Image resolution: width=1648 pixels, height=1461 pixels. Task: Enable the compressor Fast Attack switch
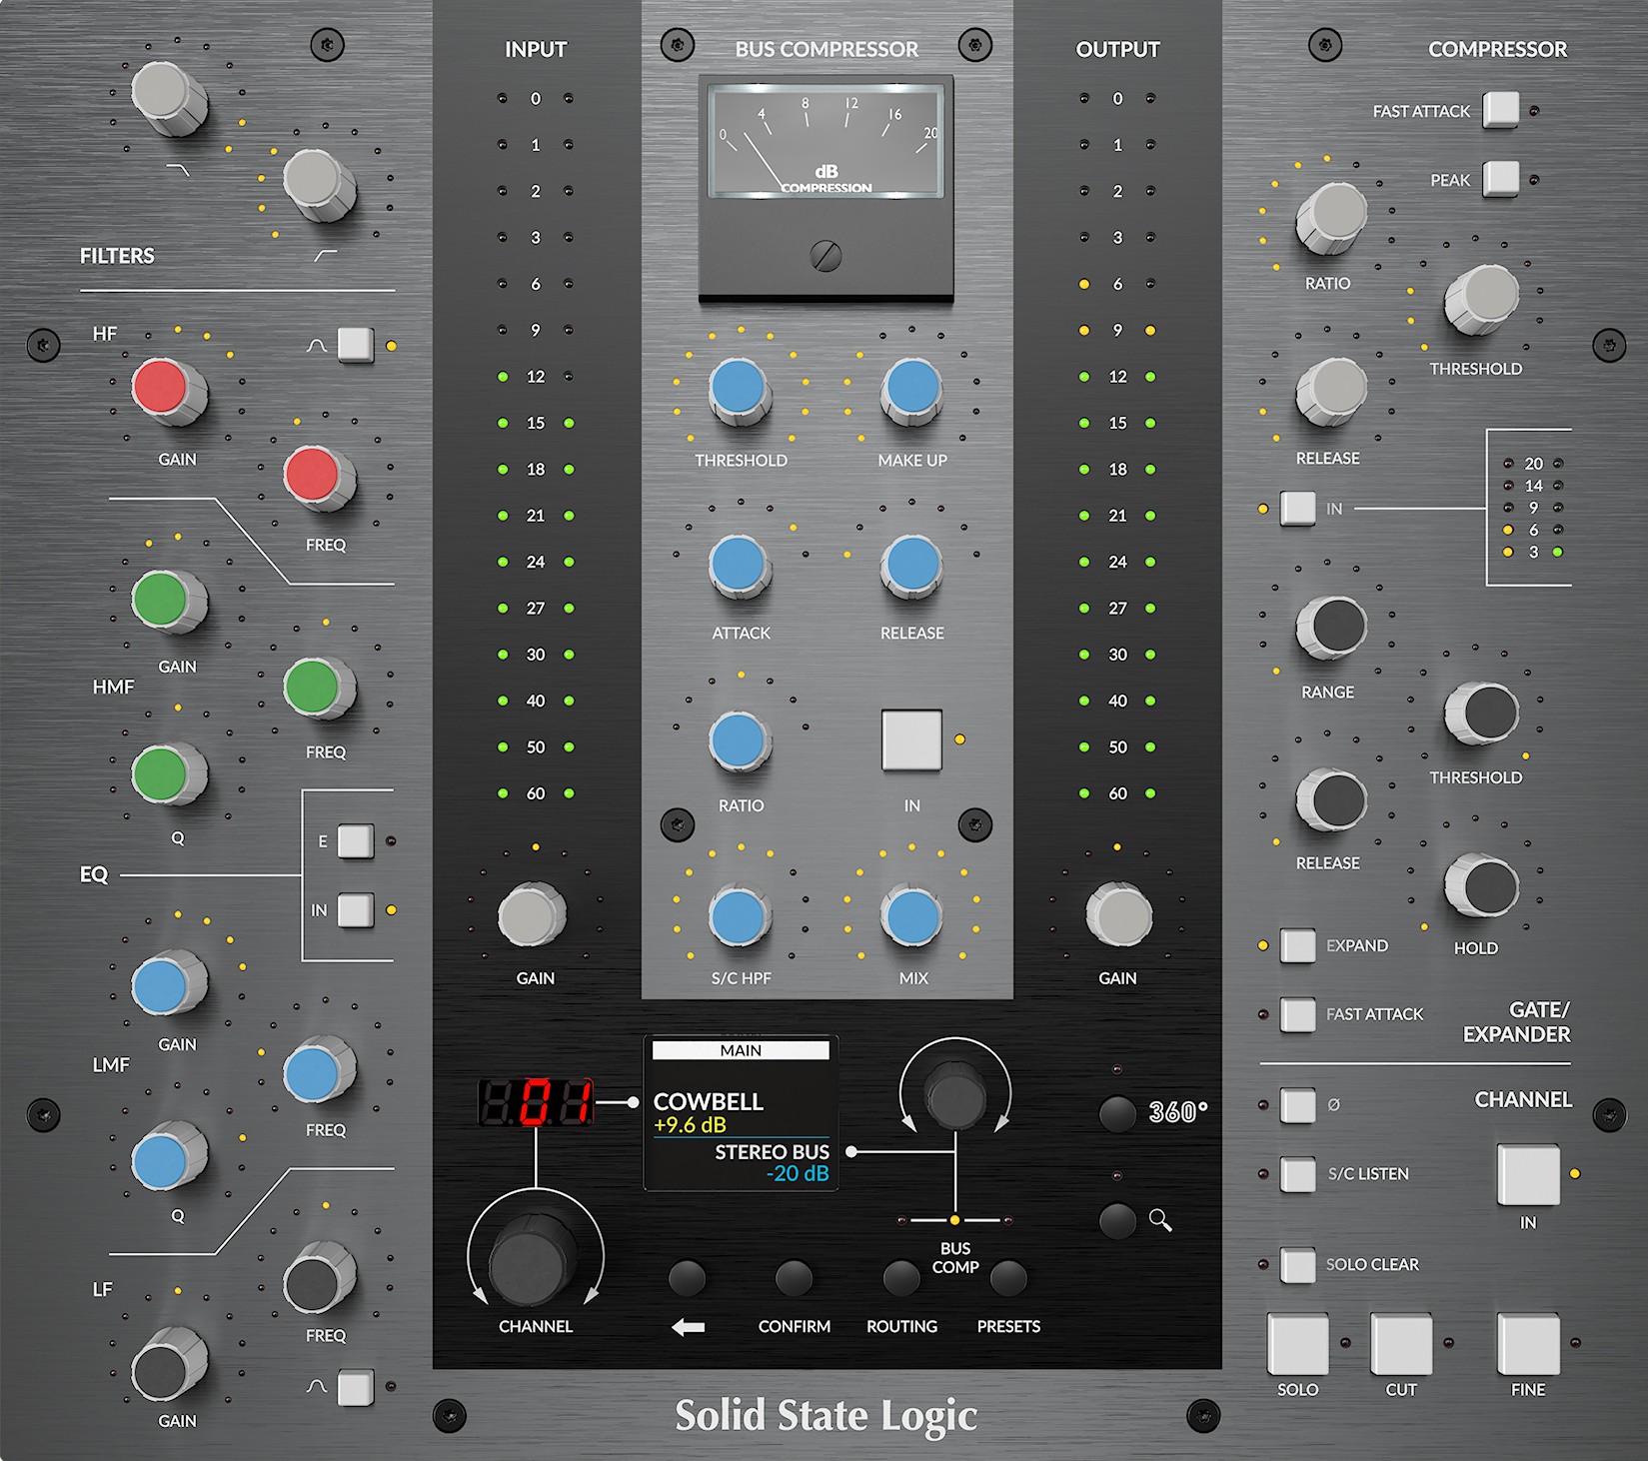(x=1500, y=110)
